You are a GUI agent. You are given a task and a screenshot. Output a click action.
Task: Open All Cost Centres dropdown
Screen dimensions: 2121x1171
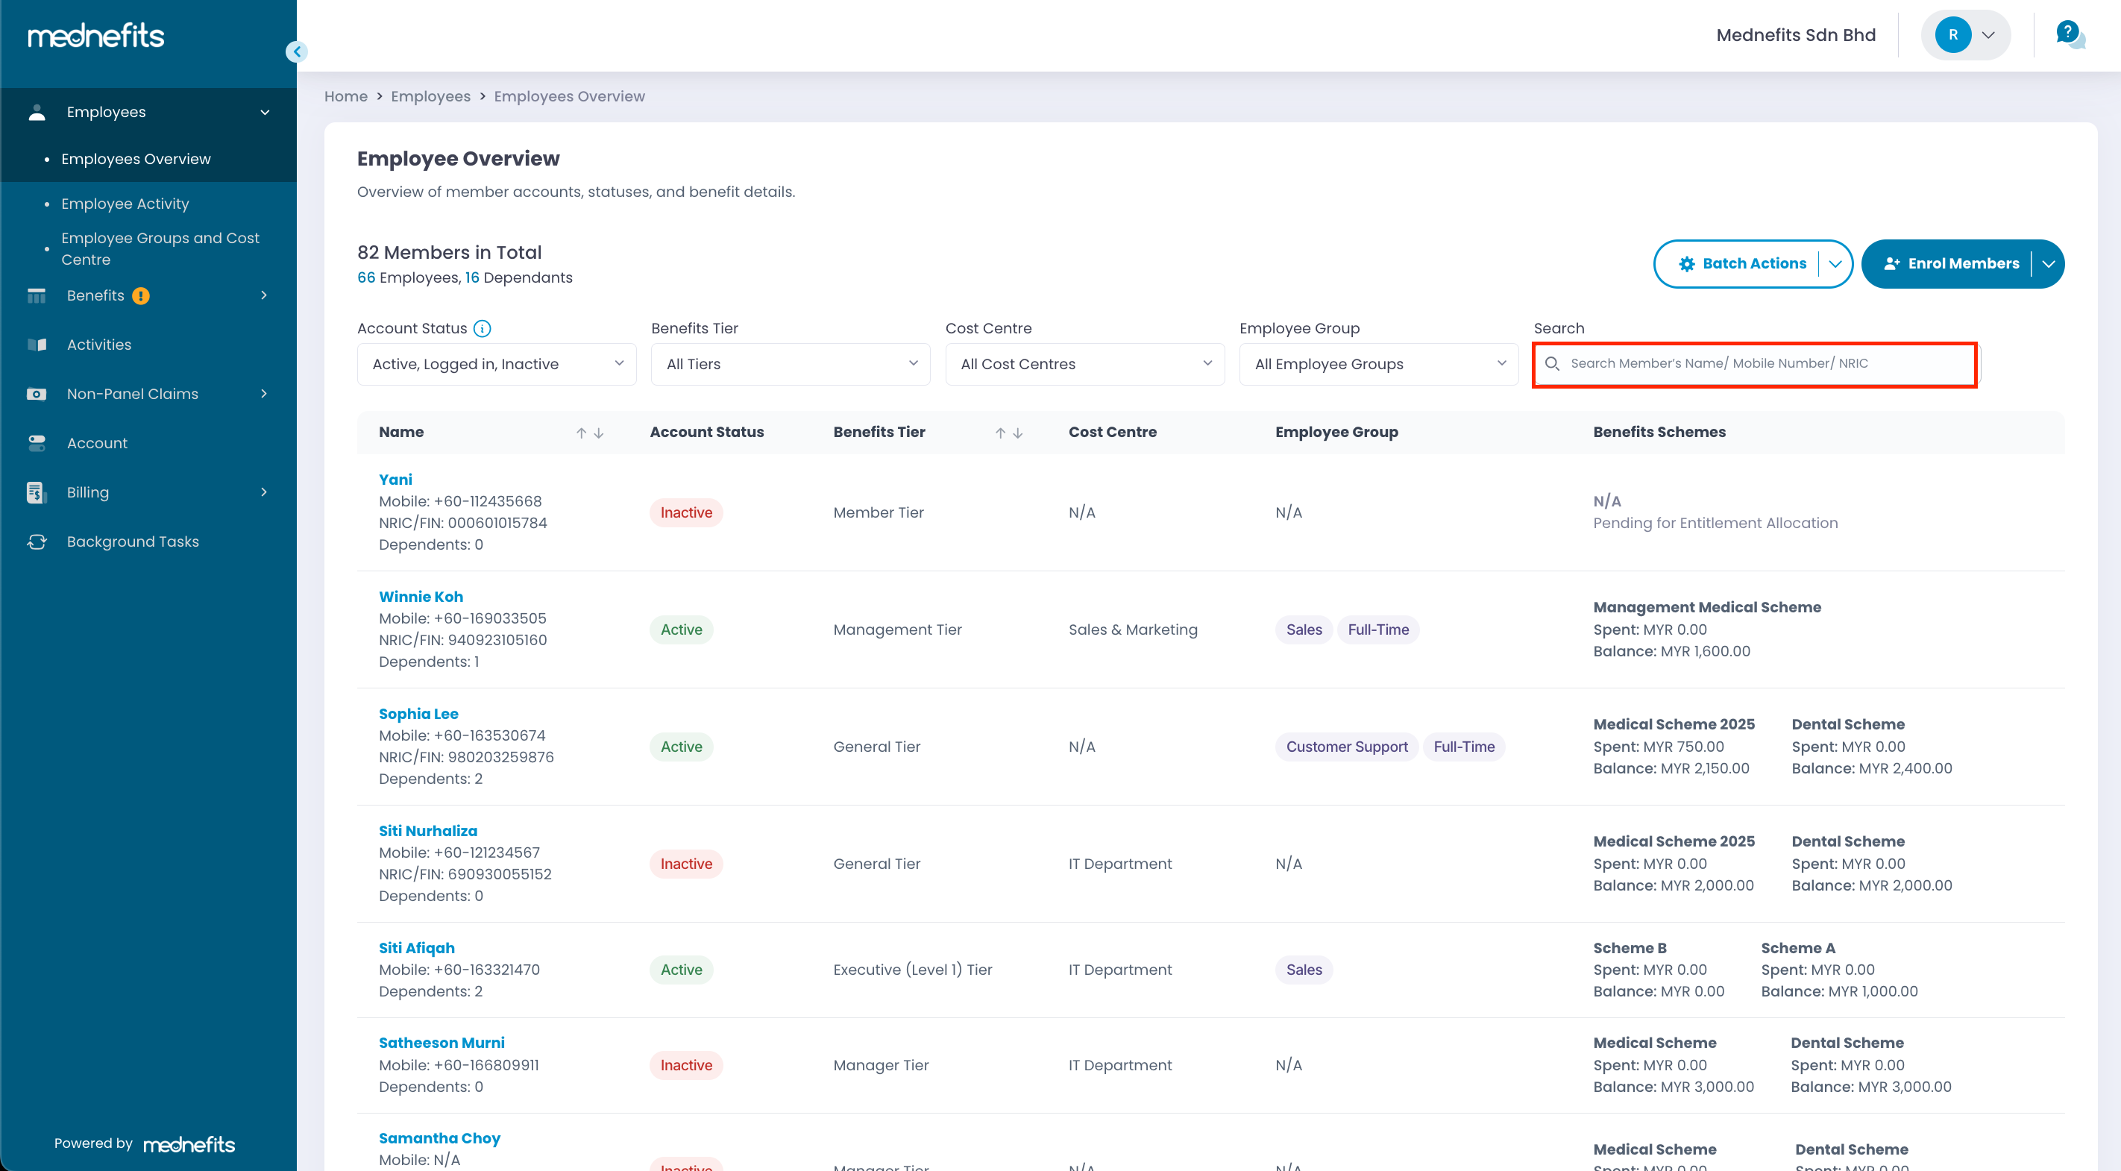tap(1084, 364)
